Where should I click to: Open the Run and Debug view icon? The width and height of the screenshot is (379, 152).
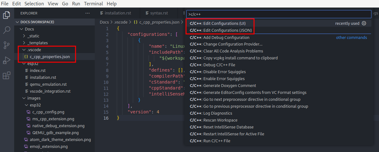[x=6, y=60]
